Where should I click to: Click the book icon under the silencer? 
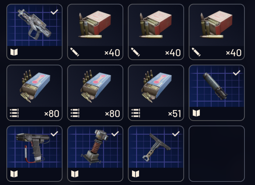(196, 113)
